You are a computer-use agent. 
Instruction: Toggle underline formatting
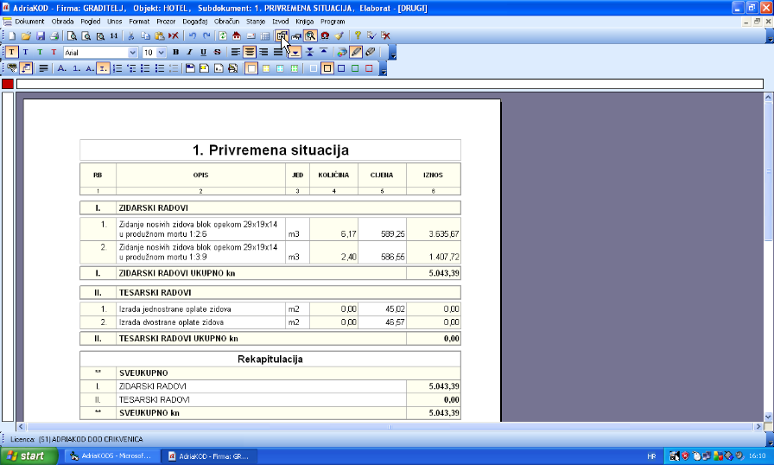[x=203, y=52]
